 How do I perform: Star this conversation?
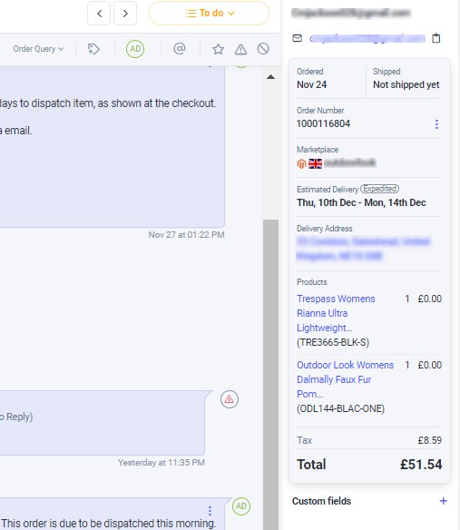tap(218, 49)
